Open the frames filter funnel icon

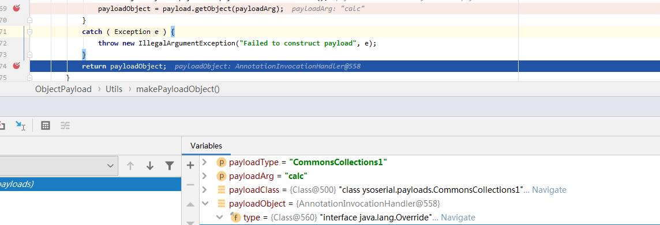169,166
